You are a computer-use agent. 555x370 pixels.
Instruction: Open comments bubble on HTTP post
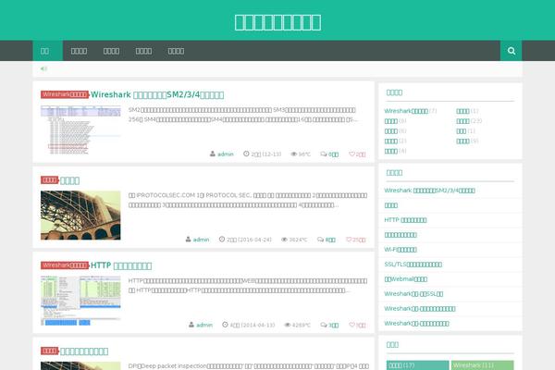click(x=323, y=325)
